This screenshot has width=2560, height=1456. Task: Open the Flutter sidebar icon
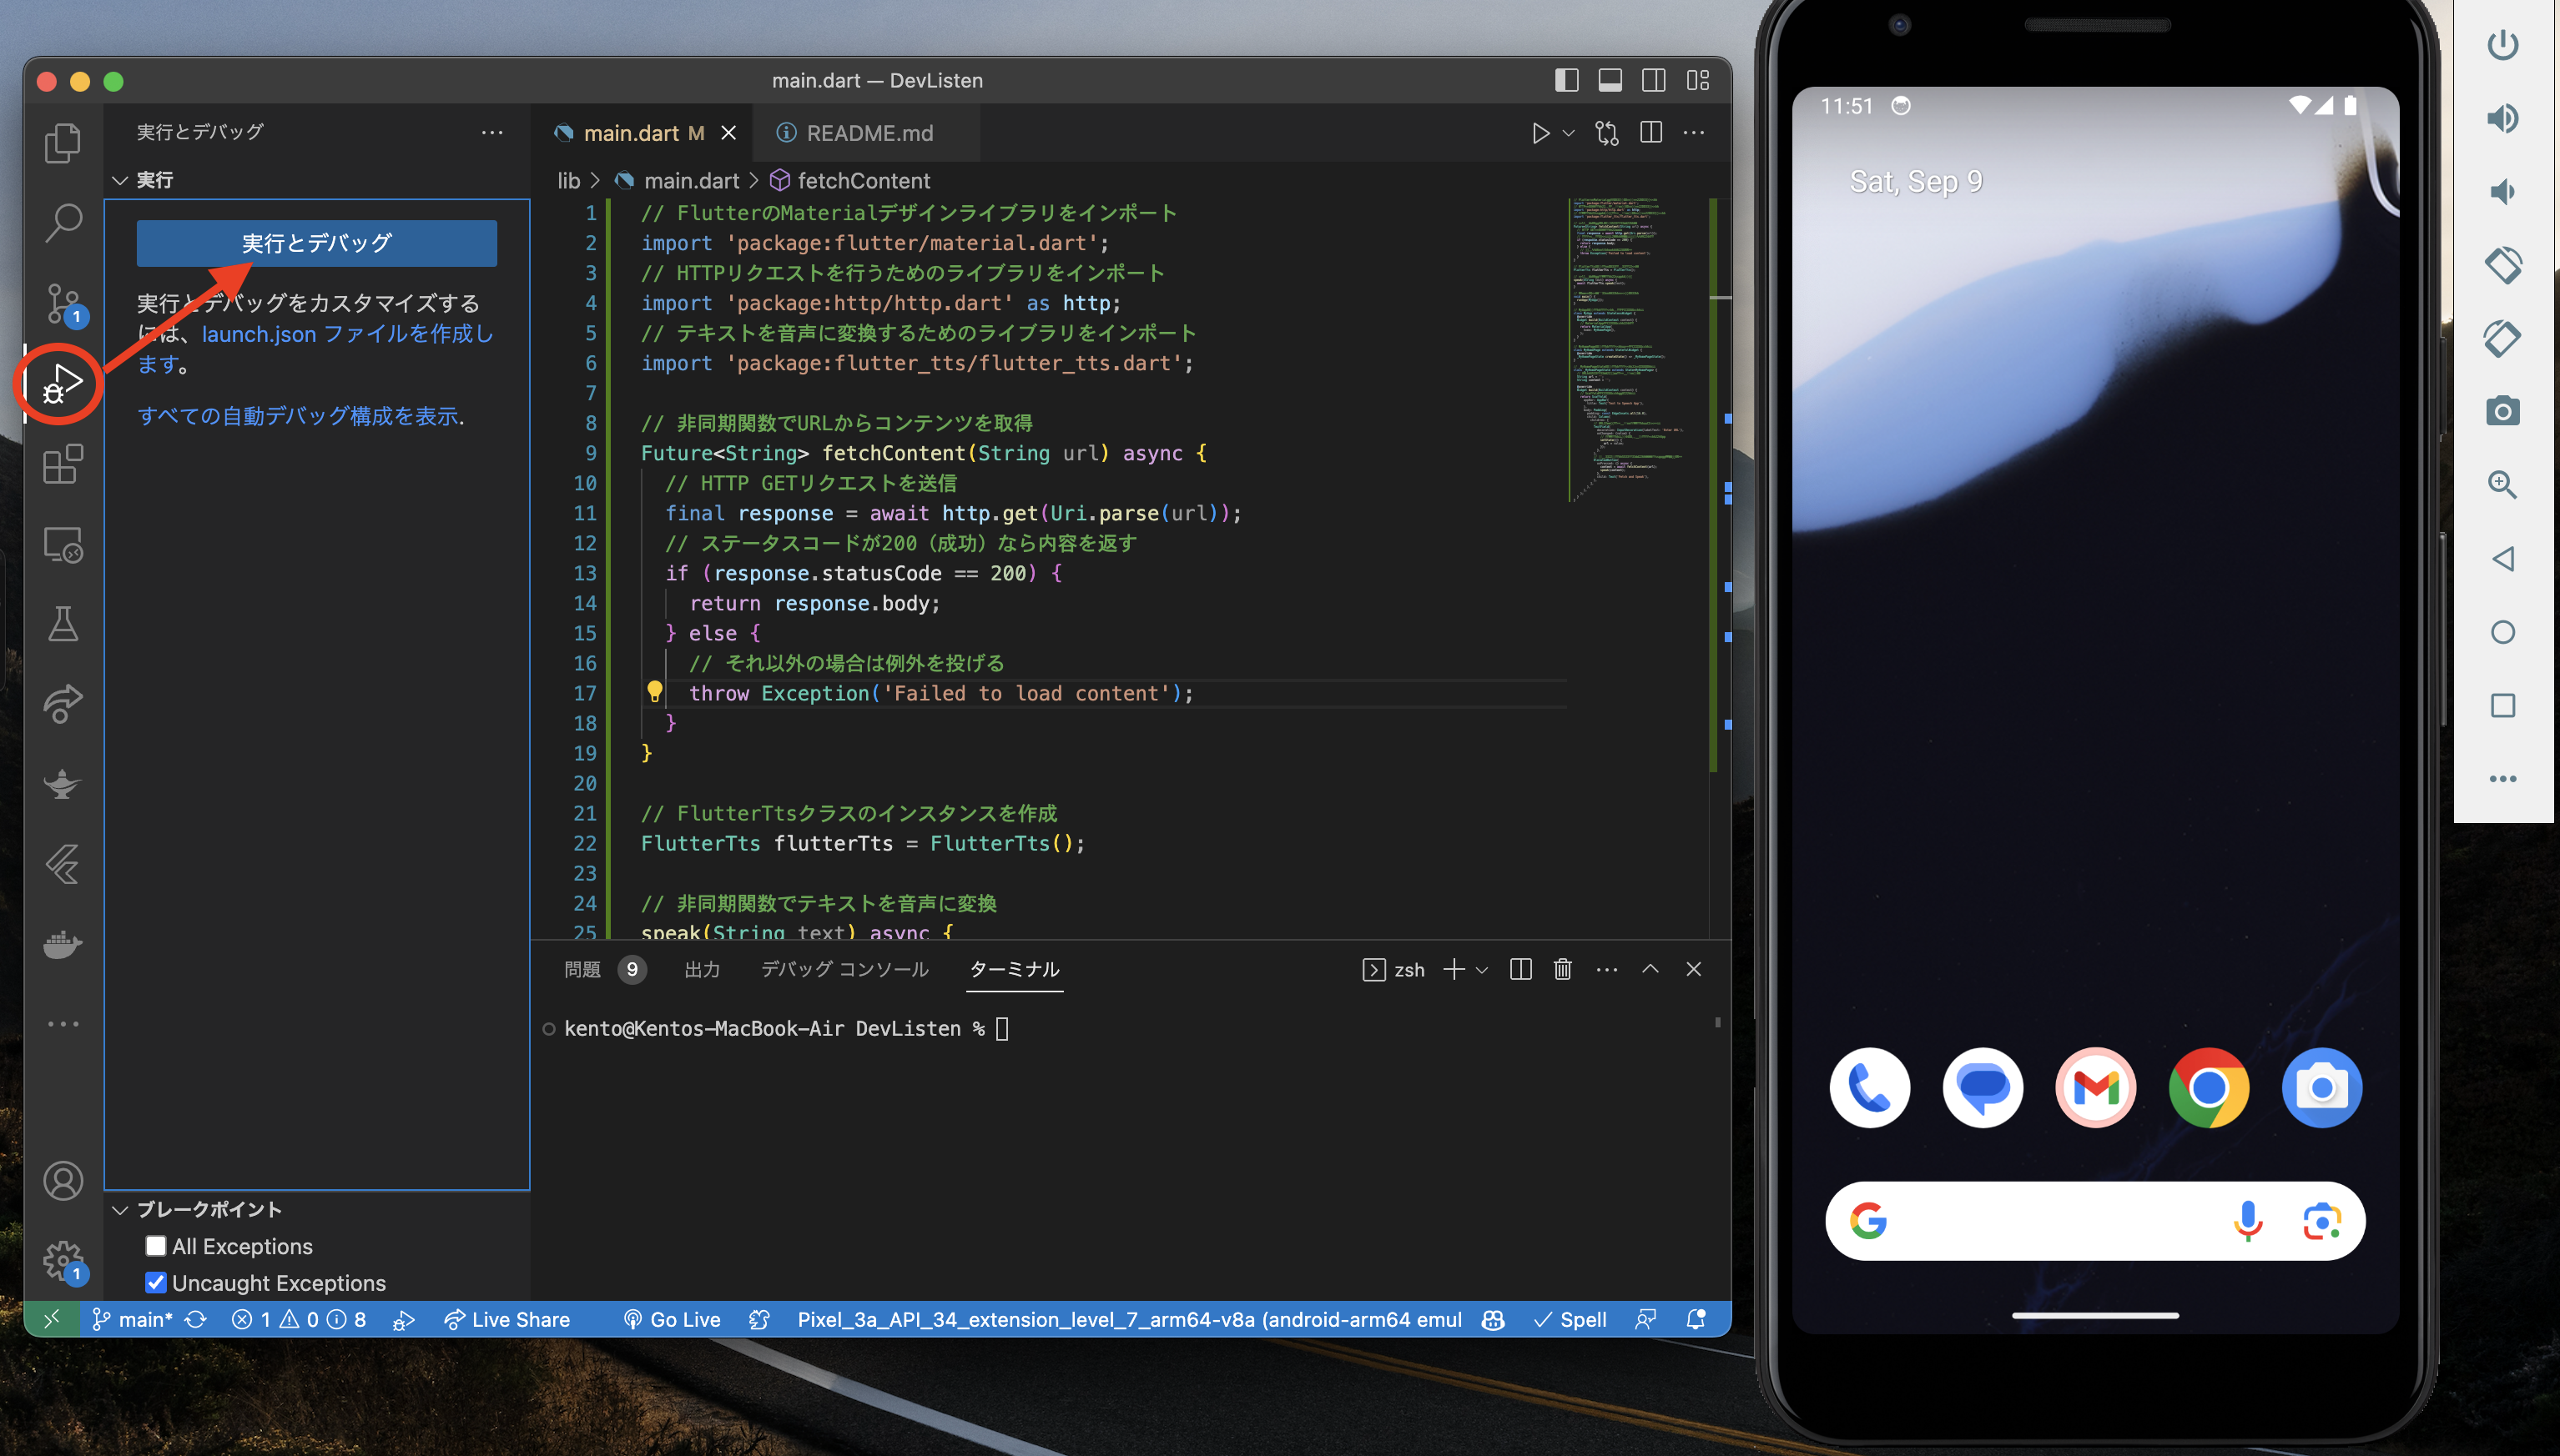62,864
